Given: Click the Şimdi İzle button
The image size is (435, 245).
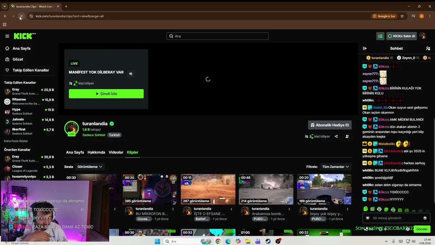Looking at the screenshot, I should pyautogui.click(x=106, y=94).
